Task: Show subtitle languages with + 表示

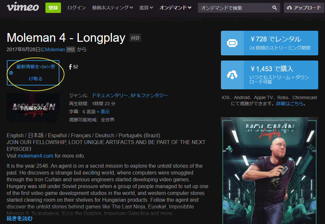Action: (103, 112)
